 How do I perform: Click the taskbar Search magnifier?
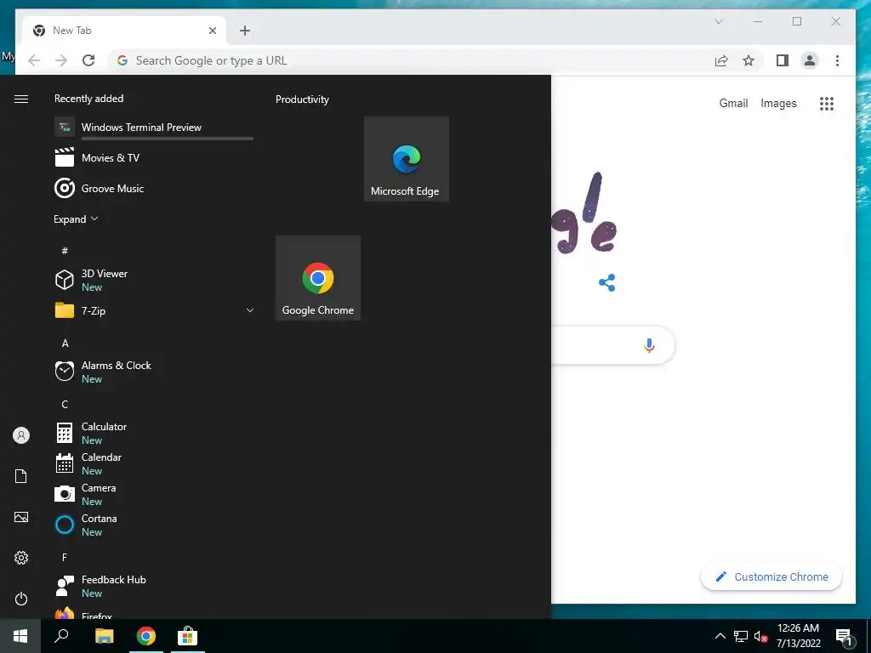[61, 636]
